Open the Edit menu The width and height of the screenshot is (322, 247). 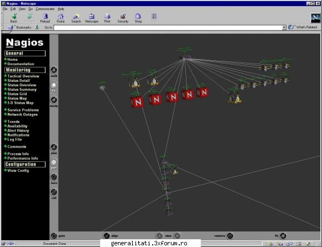click(13, 9)
